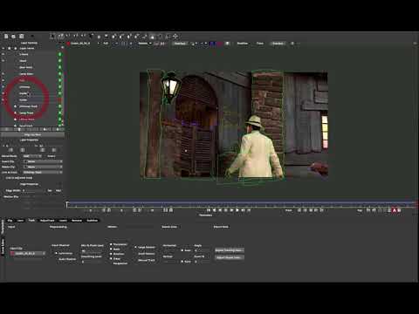Image resolution: width=419 pixels, height=314 pixels.
Task: Select the Large Motion radio option
Action: pos(135,247)
